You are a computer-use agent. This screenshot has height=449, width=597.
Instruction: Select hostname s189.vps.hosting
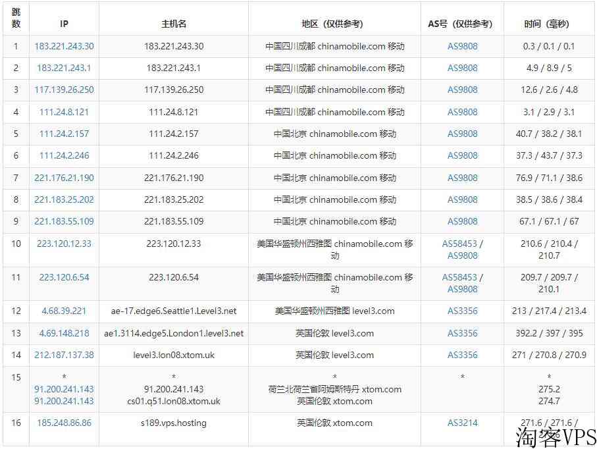pyautogui.click(x=174, y=423)
